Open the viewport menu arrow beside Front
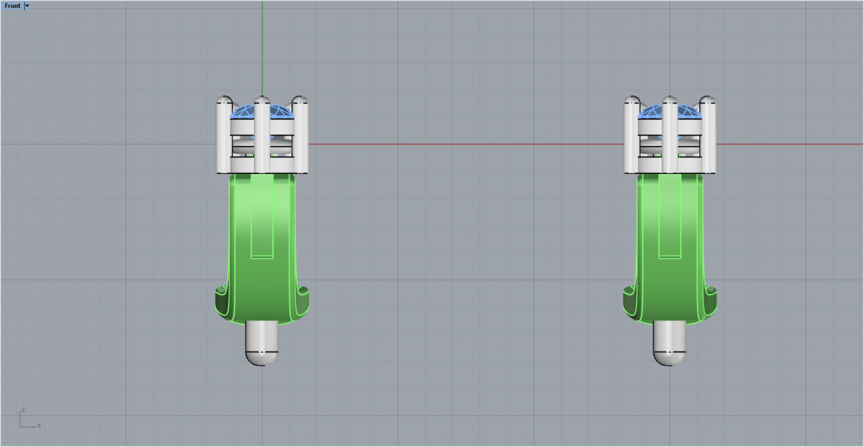 click(27, 5)
